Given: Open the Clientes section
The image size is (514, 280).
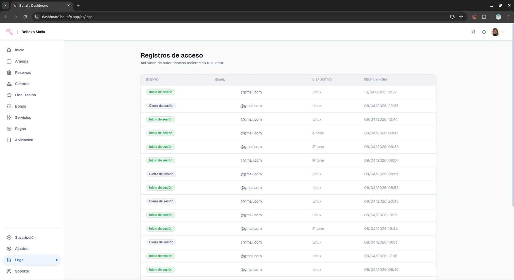Looking at the screenshot, I should point(22,84).
